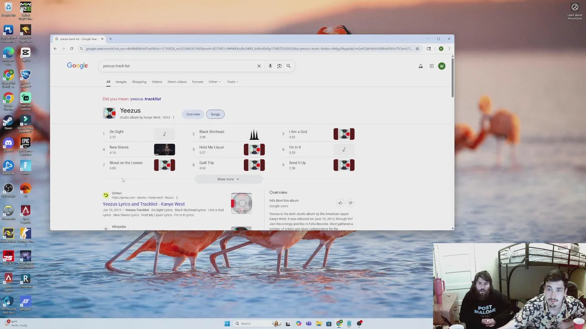Screen dimensions: 586x329
Task: Open OBS Studio desktop icon
Action: tap(8, 190)
